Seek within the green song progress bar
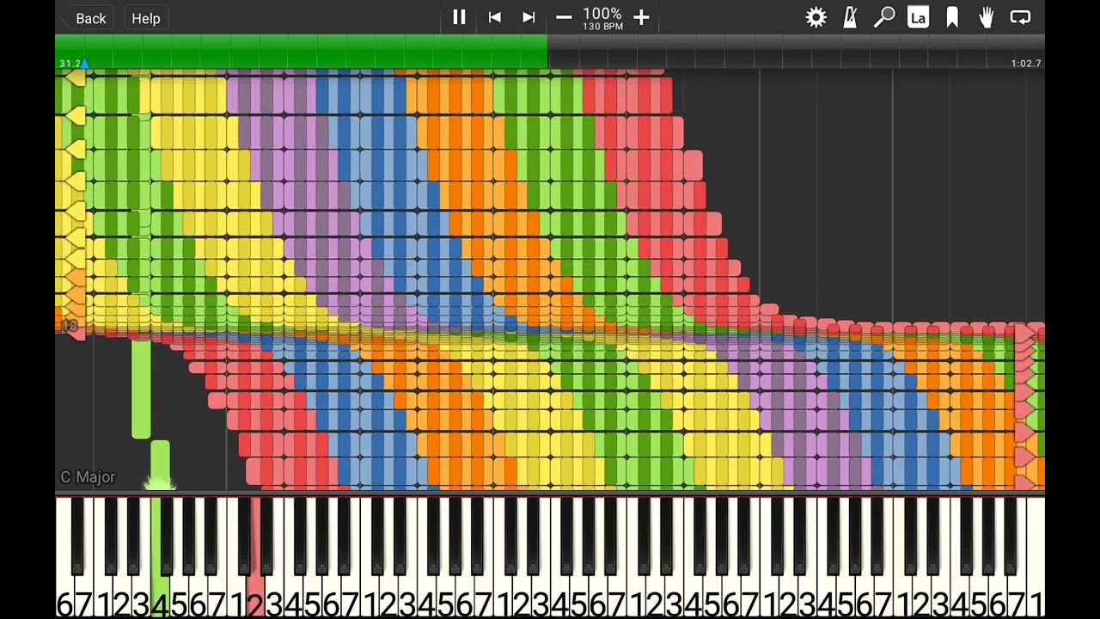The width and height of the screenshot is (1100, 619). (301, 52)
